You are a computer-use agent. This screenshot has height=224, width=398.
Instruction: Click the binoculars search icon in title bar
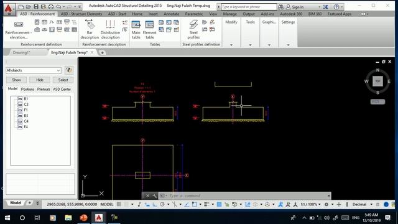point(280,7)
